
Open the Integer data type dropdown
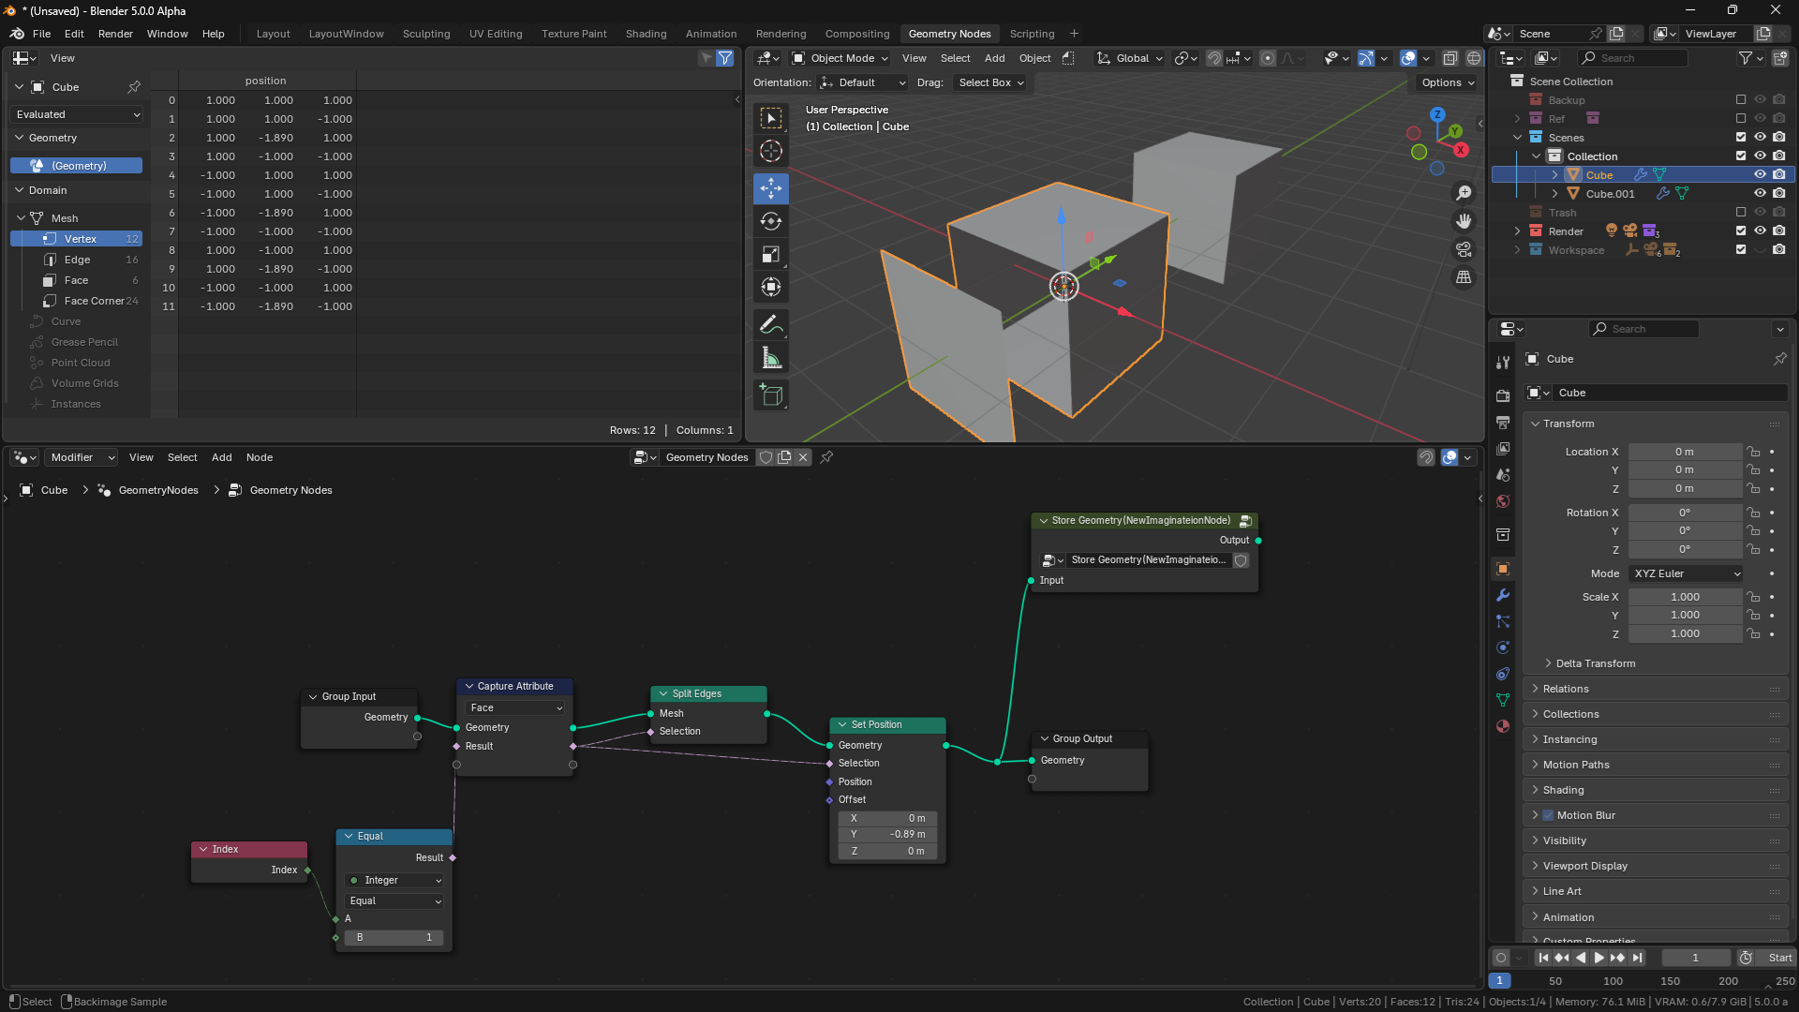394,880
